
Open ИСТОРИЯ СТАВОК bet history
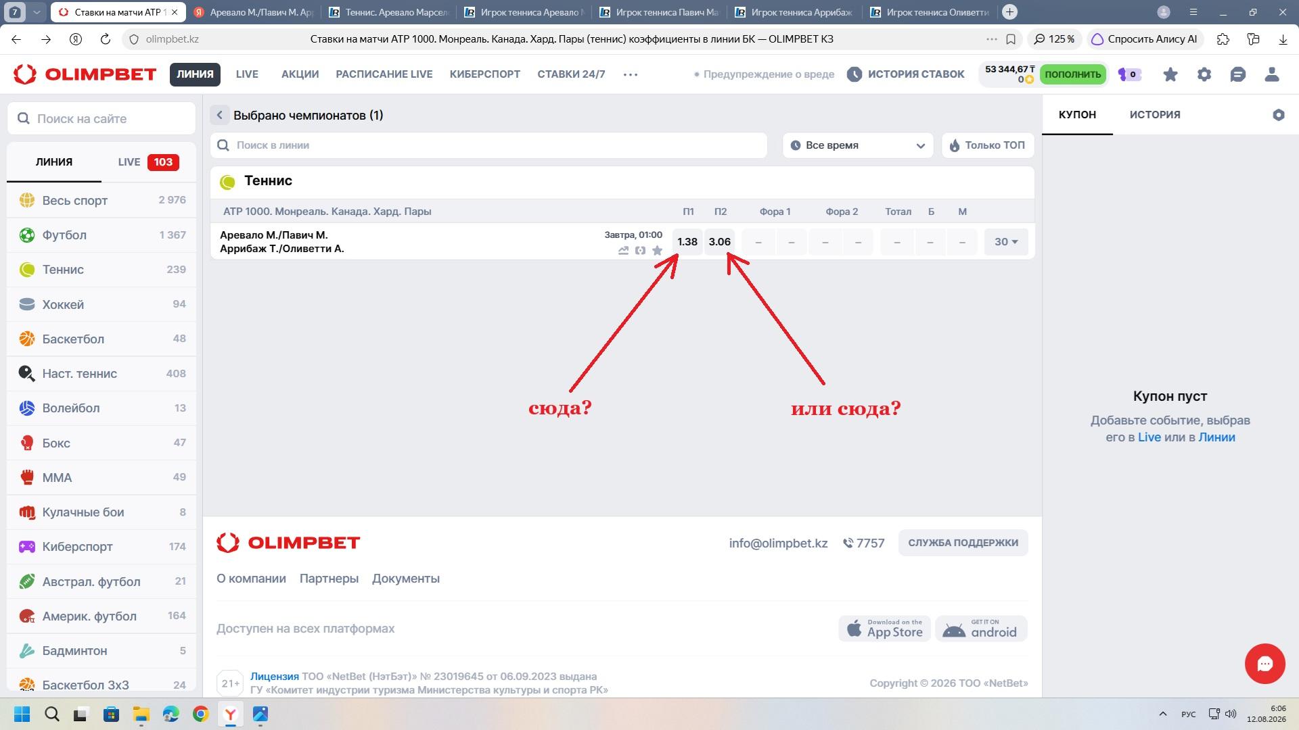coord(906,74)
